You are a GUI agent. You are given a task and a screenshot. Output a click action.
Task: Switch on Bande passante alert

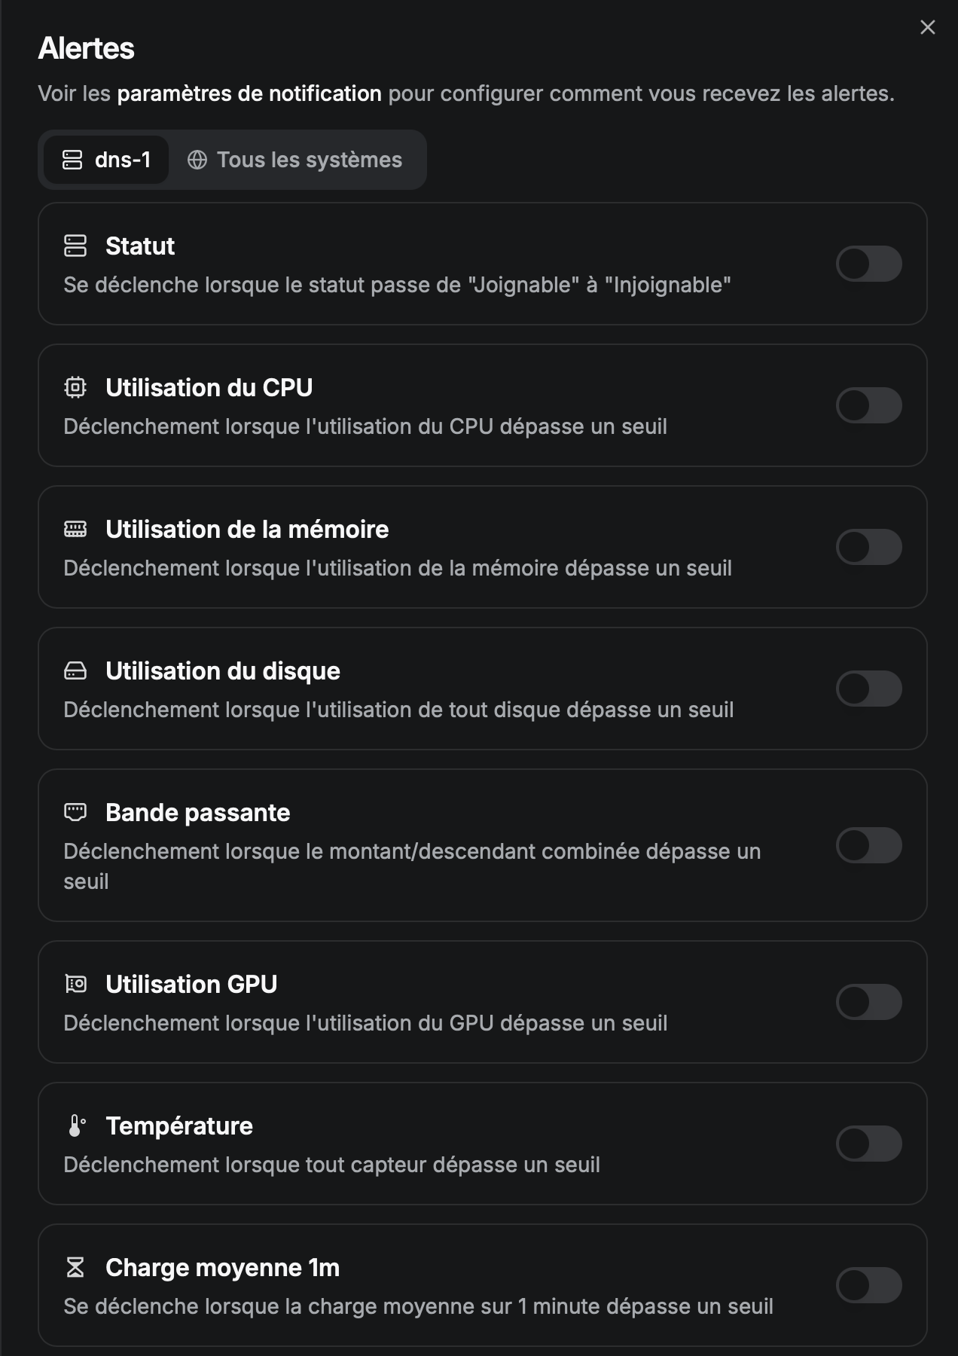[x=868, y=845]
